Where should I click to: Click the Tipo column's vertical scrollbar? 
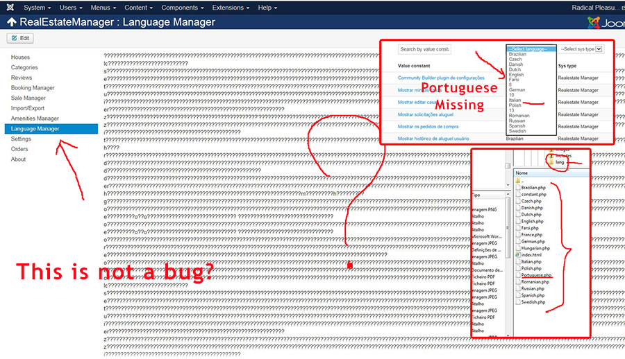click(x=508, y=265)
